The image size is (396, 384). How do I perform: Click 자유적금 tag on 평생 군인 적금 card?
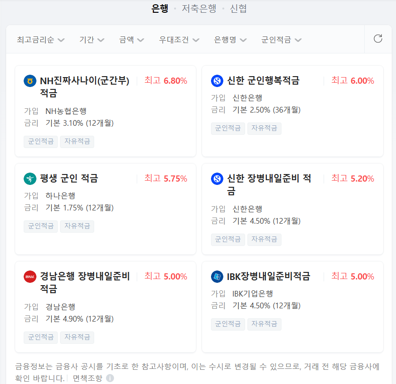tap(77, 227)
